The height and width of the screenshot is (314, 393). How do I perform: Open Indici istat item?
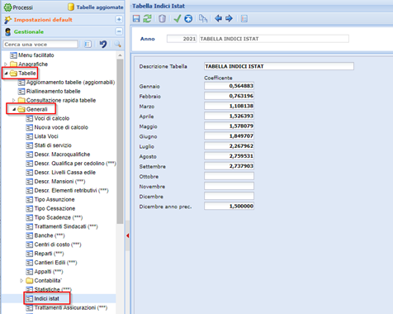point(43,298)
